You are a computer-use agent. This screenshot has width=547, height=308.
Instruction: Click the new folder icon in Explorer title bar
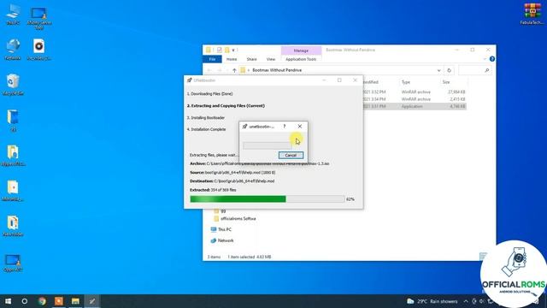click(x=226, y=50)
